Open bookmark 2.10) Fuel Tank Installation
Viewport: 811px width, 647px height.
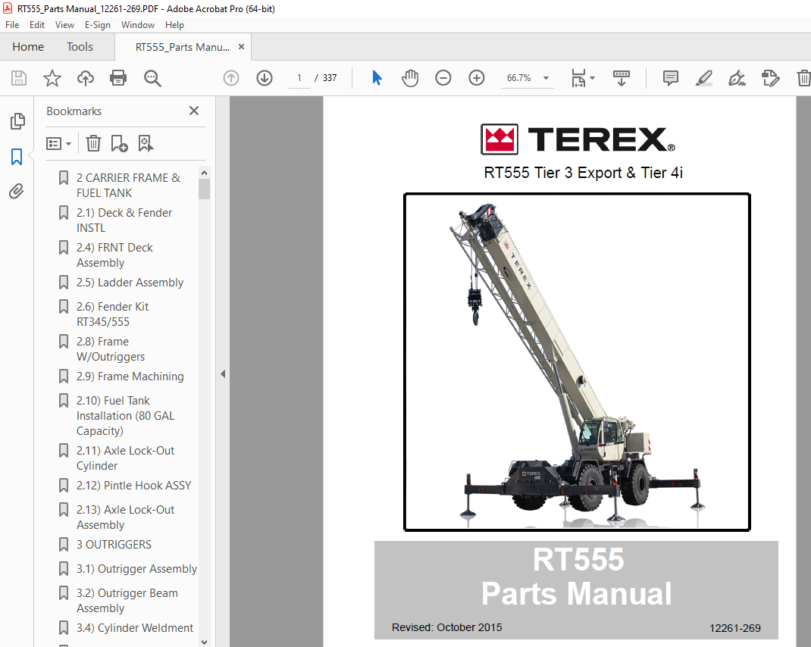click(125, 416)
